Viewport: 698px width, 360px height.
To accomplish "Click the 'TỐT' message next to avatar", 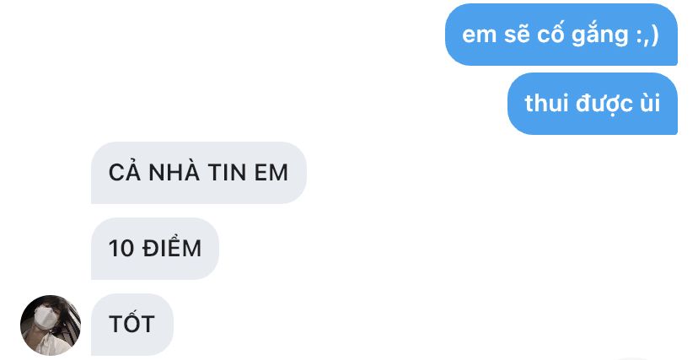I will tap(132, 325).
